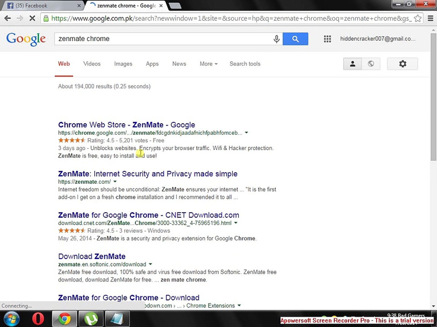Switch to Apps results
This screenshot has height=327, width=437.
point(152,64)
